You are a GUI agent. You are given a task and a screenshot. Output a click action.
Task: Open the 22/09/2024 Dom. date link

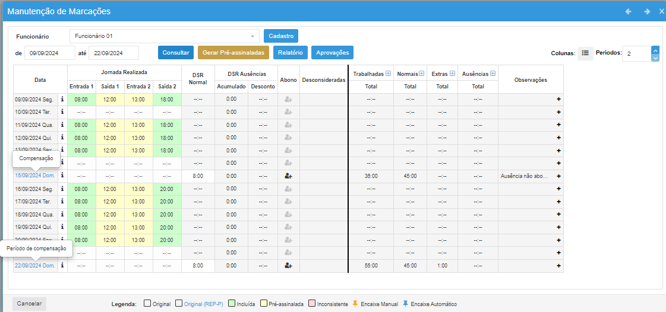35,266
